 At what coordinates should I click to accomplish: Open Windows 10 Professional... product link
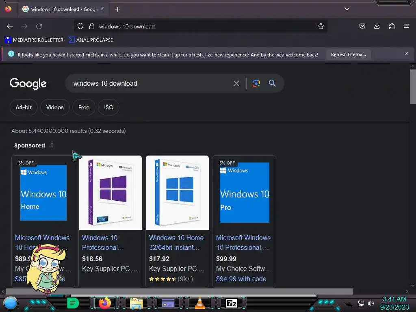(103, 243)
